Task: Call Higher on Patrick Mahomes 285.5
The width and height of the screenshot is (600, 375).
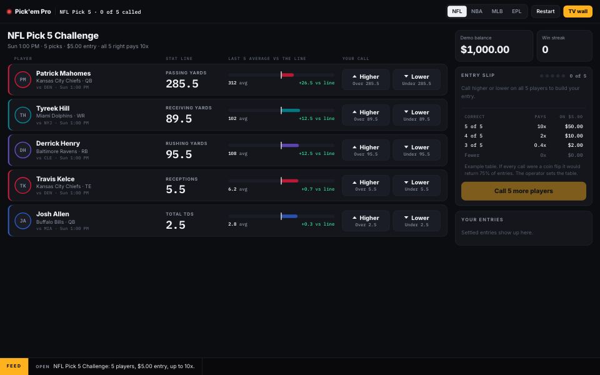Action: click(x=366, y=79)
